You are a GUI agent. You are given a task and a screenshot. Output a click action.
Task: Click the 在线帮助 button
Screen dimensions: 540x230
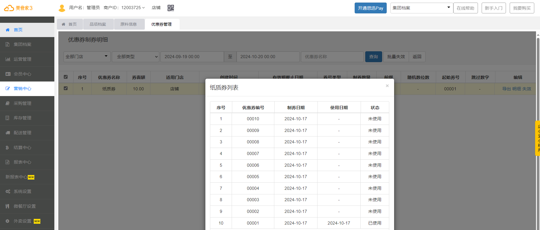[466, 8]
